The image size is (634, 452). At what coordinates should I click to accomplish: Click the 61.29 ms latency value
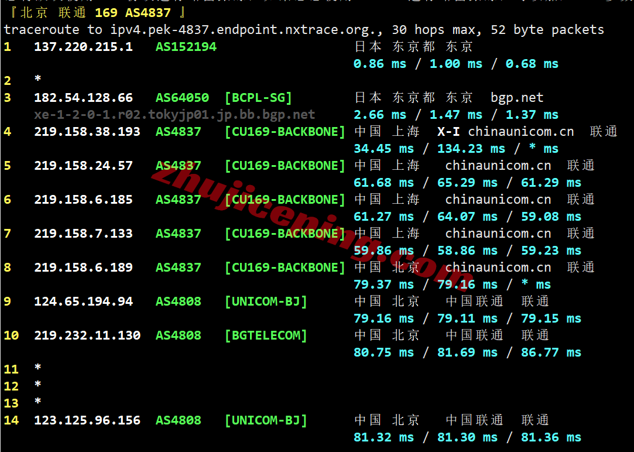point(551,183)
